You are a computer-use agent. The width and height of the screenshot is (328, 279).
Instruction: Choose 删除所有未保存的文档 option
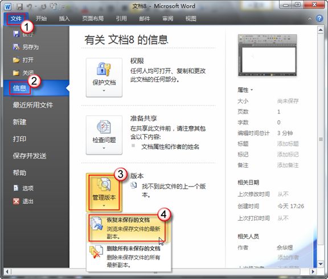pyautogui.click(x=129, y=257)
